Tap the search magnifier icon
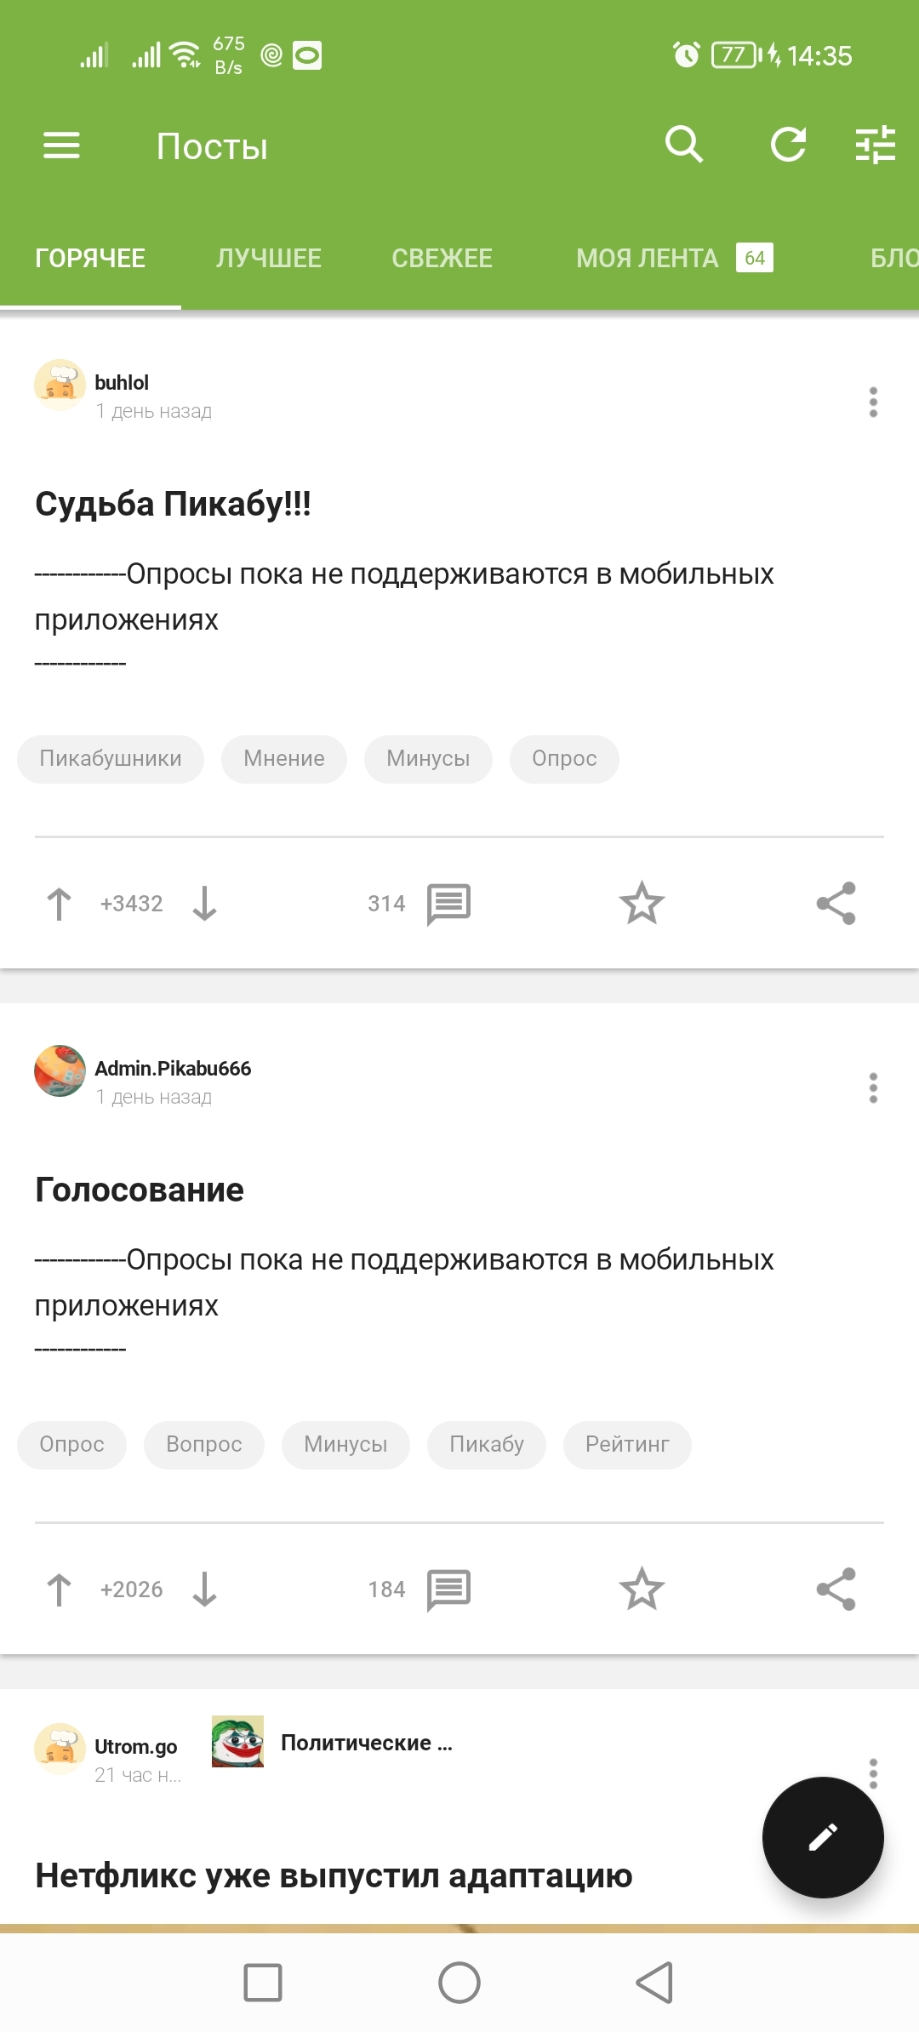The height and width of the screenshot is (2032, 919). [684, 145]
